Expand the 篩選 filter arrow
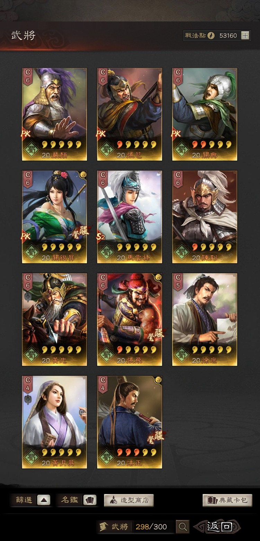Viewport: 260px width, 541px height. pos(44,500)
